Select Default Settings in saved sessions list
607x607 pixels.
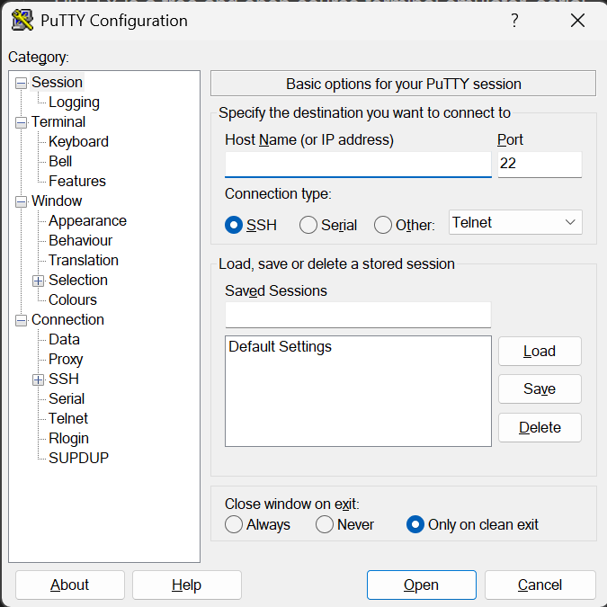coord(280,346)
